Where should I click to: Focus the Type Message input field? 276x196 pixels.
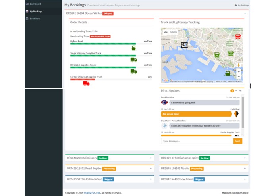pos(197,141)
